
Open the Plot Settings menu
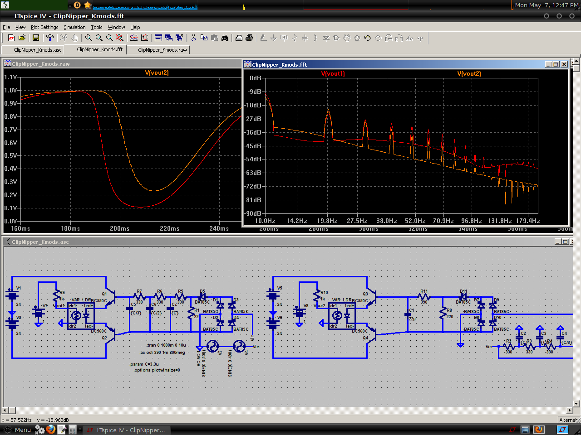coord(44,27)
